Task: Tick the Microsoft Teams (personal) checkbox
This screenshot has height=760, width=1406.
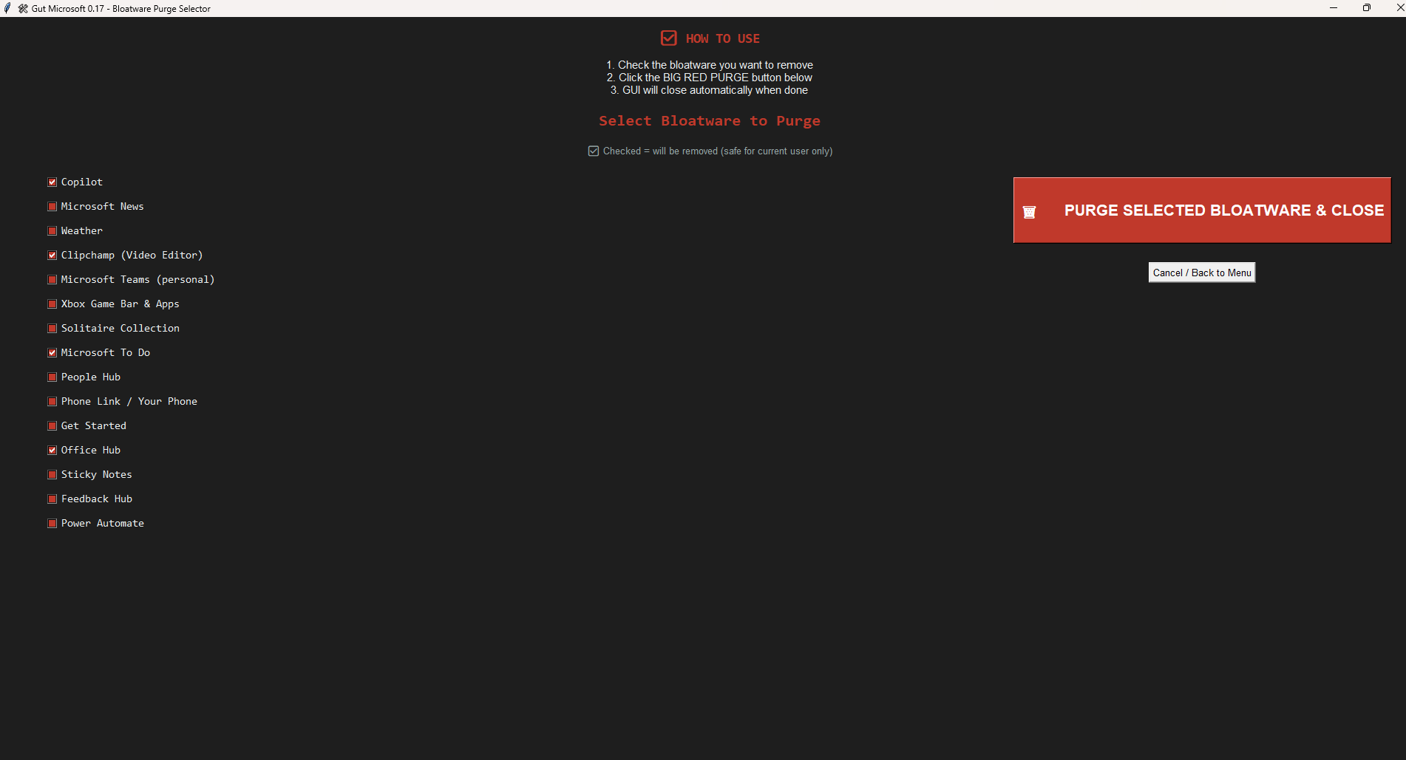Action: pos(52,280)
